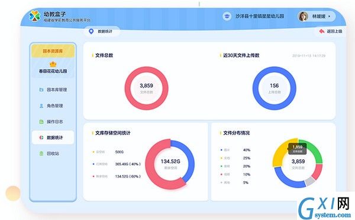Image resolution: width=355 pixels, height=220 pixels.
Task: Click the blue segment of the storage donut
Action: [x=190, y=158]
